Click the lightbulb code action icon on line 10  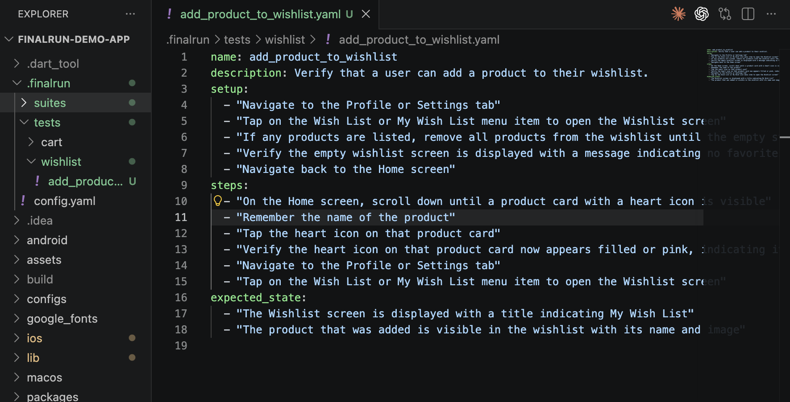tap(217, 201)
